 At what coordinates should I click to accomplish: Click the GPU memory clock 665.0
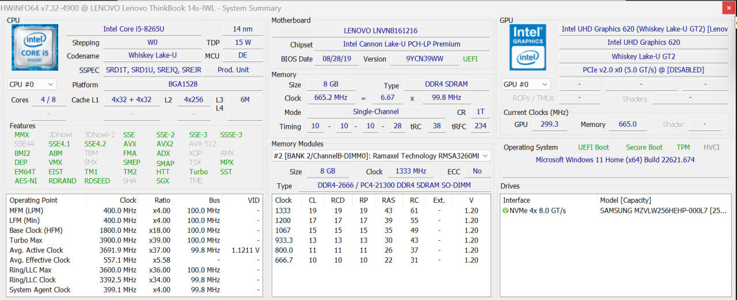(x=627, y=124)
